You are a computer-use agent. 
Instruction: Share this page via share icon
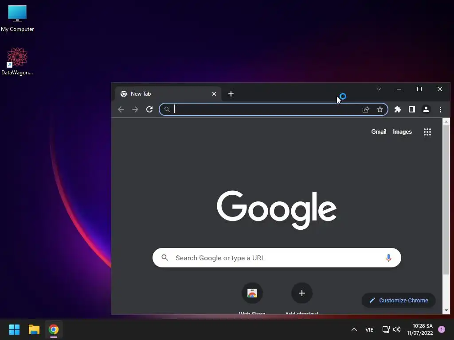click(366, 110)
